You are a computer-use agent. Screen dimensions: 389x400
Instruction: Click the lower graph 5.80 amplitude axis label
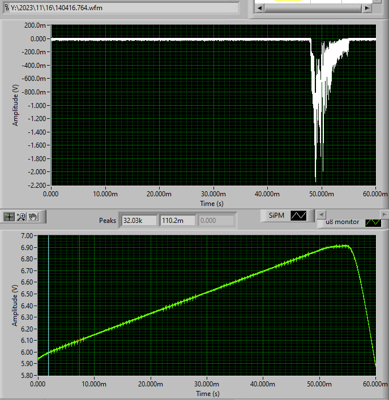pos(27,376)
